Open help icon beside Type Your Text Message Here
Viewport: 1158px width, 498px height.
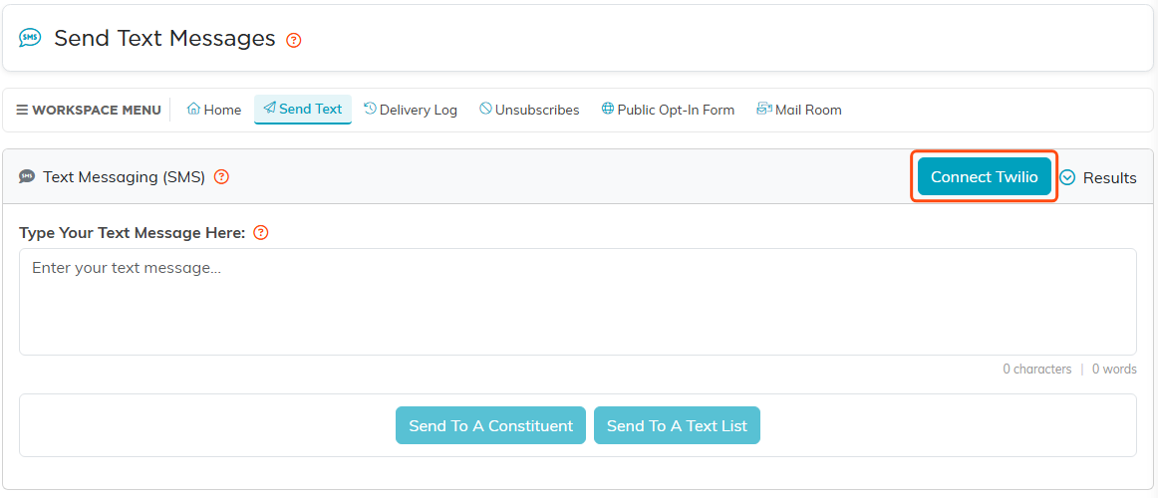(261, 232)
